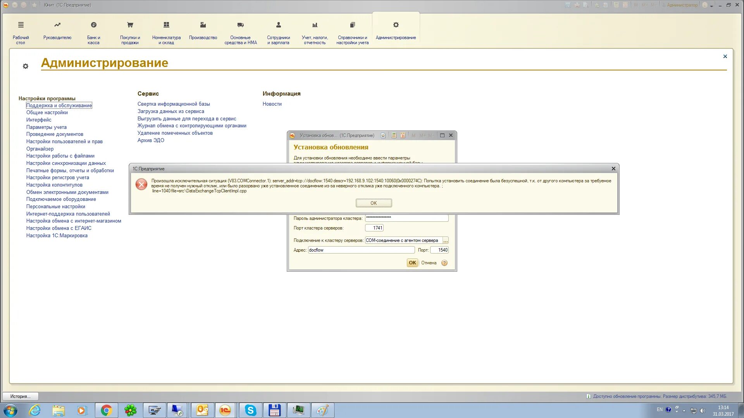Screen dimensions: 744x418
Task: Click Отмена in the update dialog
Action: (x=429, y=263)
